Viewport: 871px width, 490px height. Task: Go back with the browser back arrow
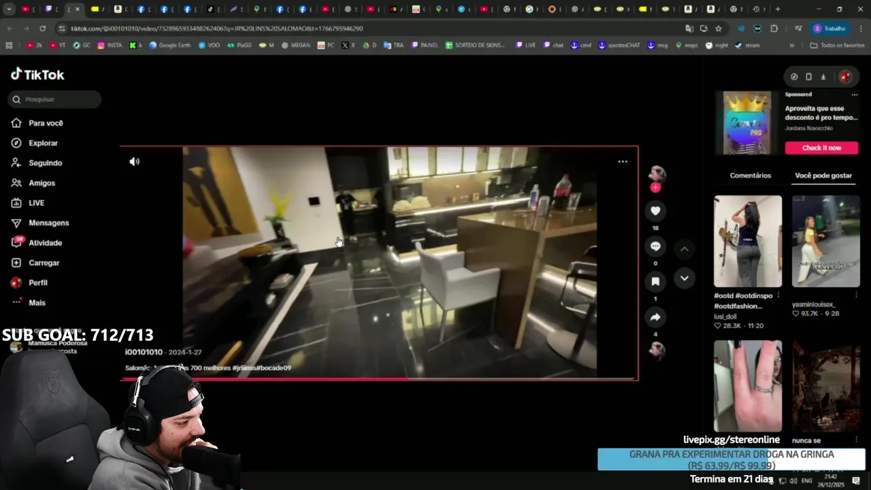click(10, 29)
